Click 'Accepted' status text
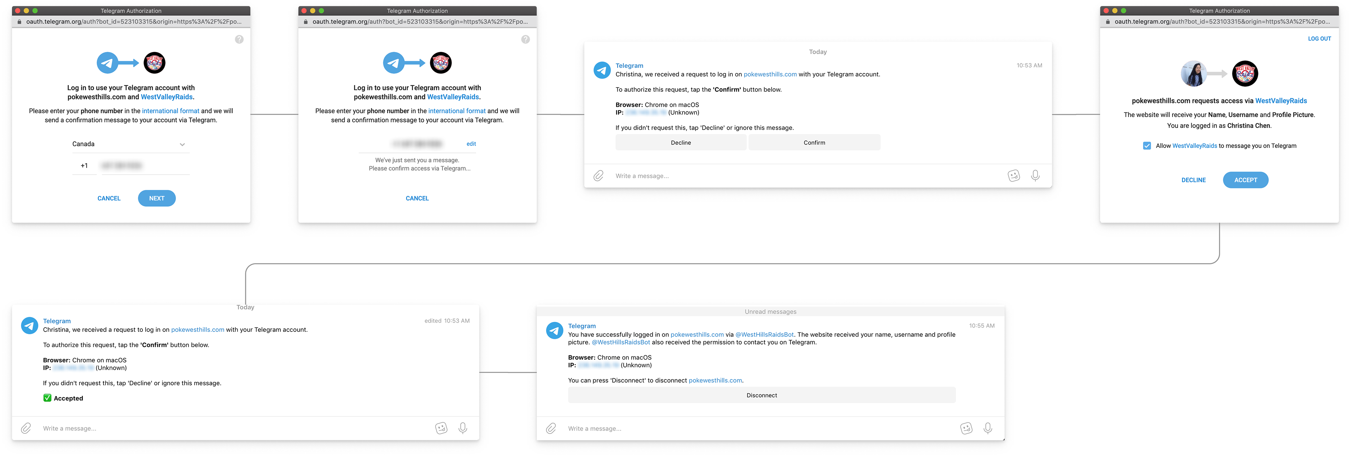The image size is (1351, 458). click(68, 398)
